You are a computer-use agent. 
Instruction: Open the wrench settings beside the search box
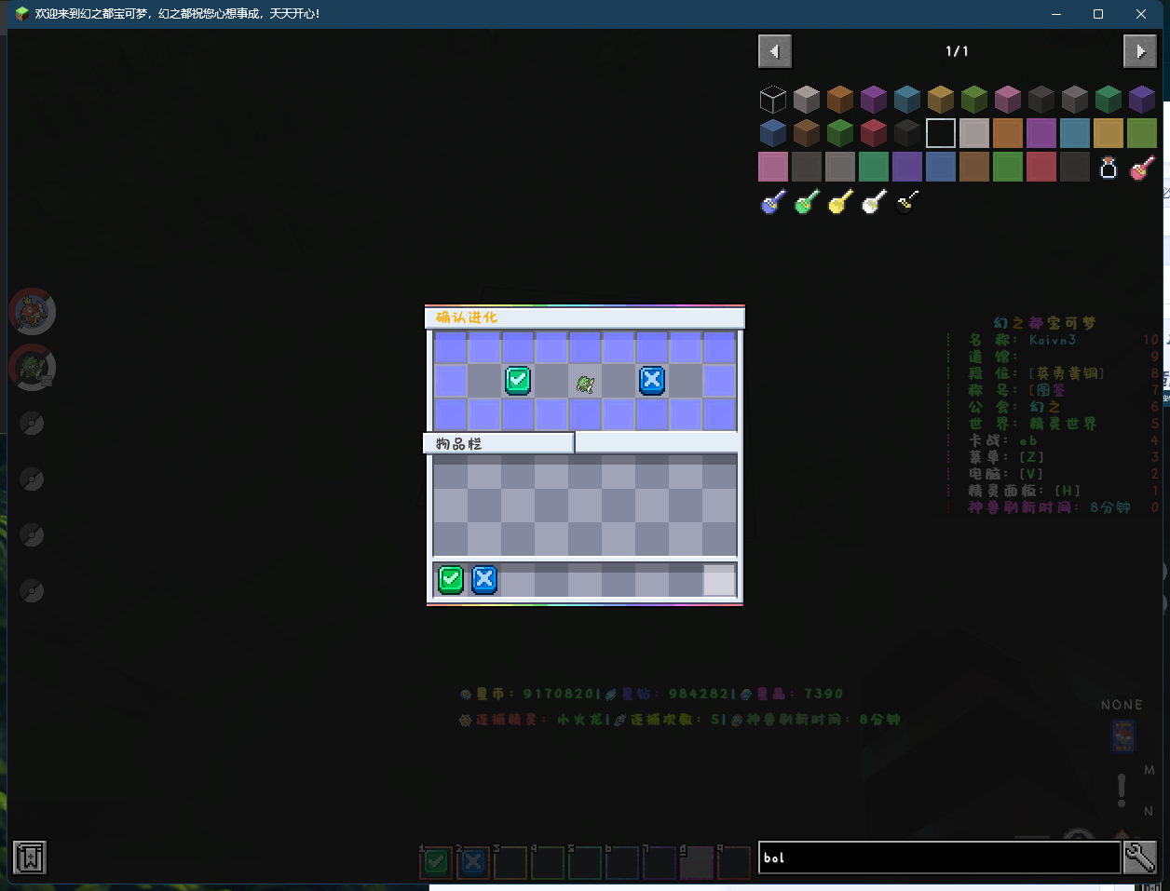pyautogui.click(x=1140, y=857)
